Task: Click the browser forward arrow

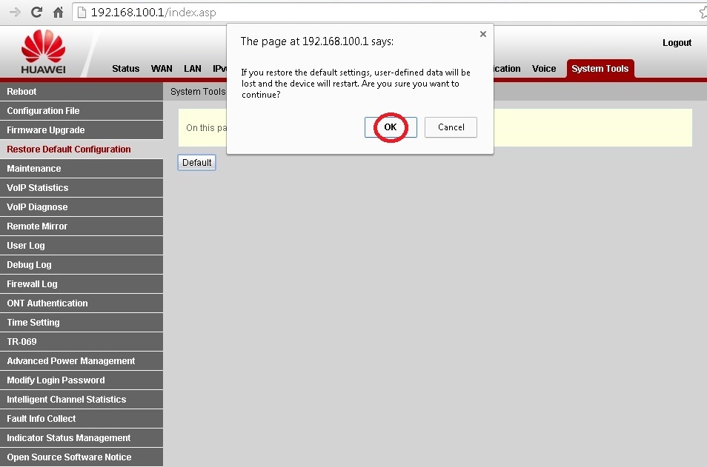Action: tap(14, 13)
